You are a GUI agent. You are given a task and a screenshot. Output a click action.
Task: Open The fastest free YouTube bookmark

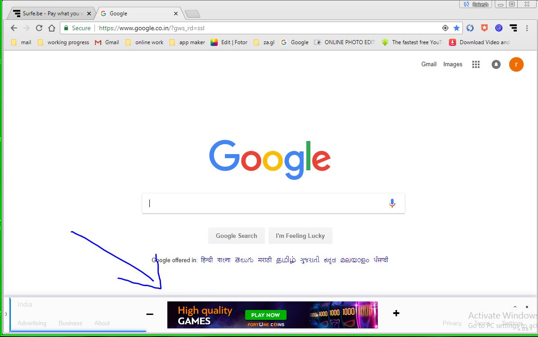click(x=413, y=42)
